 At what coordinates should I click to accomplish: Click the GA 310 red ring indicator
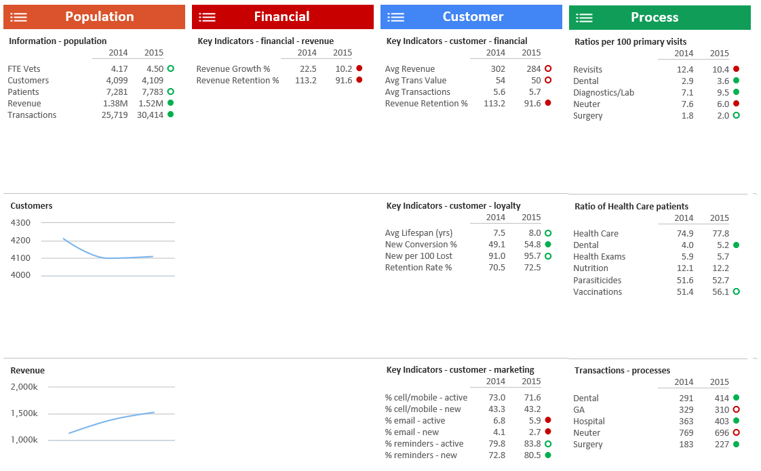(x=737, y=409)
